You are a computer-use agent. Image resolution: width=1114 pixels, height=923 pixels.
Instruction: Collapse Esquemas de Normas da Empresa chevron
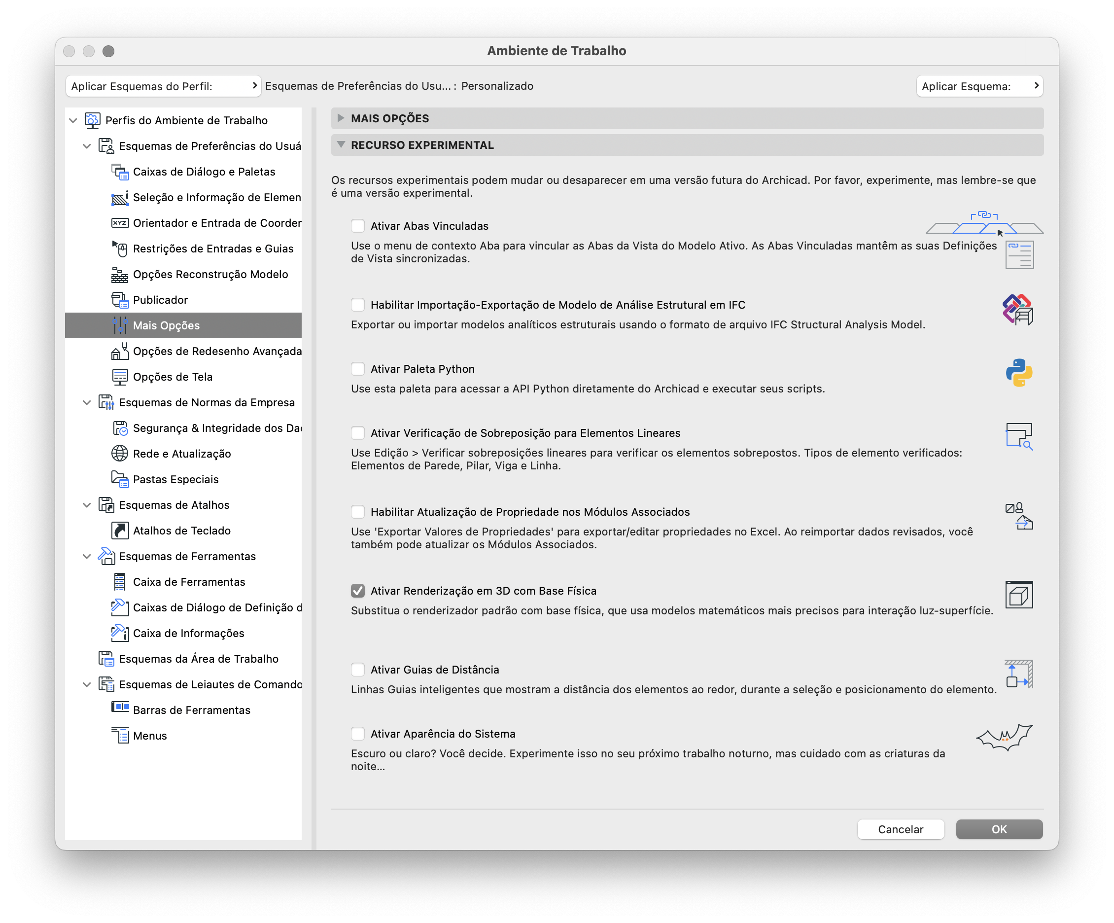click(x=87, y=403)
